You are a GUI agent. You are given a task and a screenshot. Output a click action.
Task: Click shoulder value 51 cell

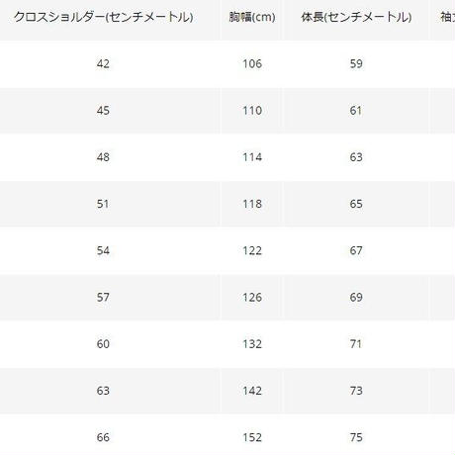tap(103, 204)
